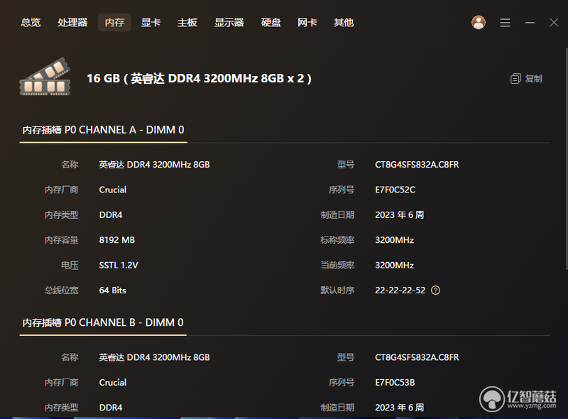Click the help icon beside 22-22-22-52 timing
Screen dimensions: 568x419
[435, 290]
